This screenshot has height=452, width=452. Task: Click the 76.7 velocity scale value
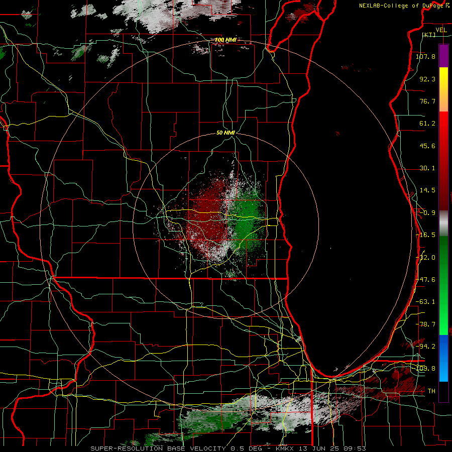pos(427,101)
